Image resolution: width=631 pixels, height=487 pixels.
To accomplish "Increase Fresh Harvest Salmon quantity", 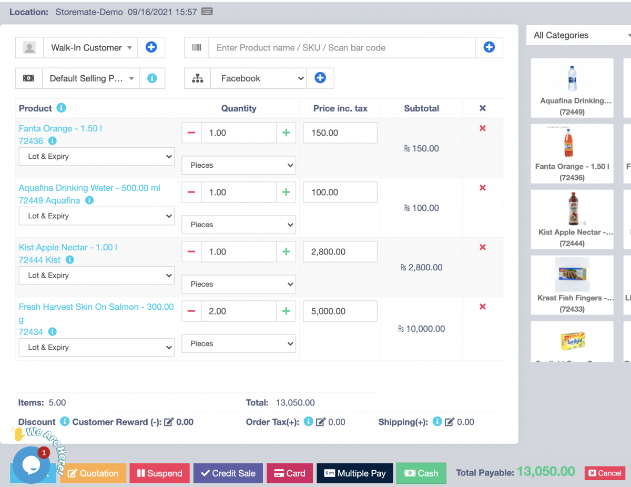I will [x=286, y=311].
